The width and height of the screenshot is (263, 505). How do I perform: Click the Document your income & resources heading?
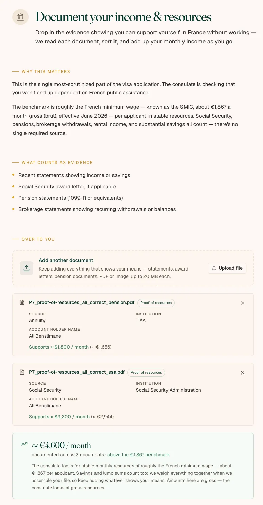[123, 17]
